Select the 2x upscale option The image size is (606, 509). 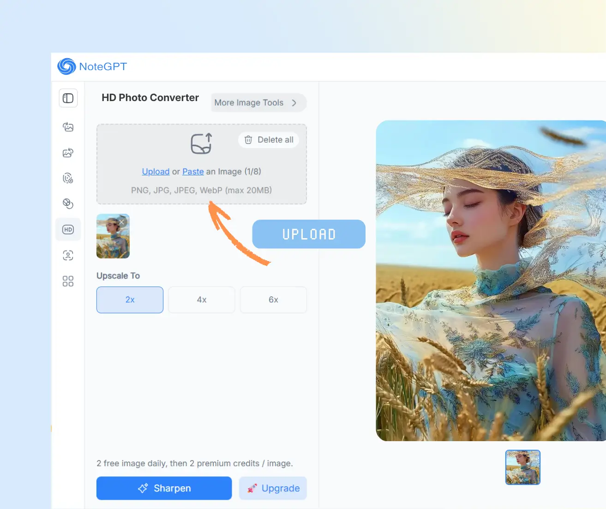coord(130,299)
